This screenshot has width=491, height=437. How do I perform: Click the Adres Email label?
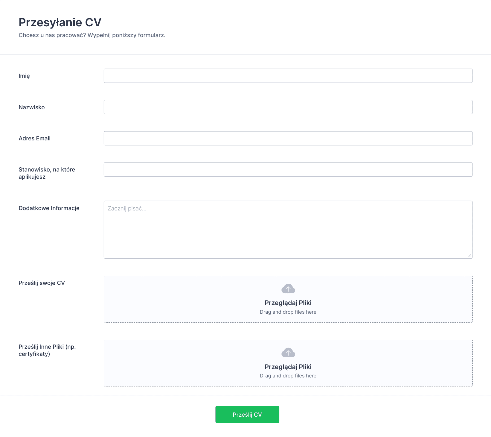tap(35, 138)
